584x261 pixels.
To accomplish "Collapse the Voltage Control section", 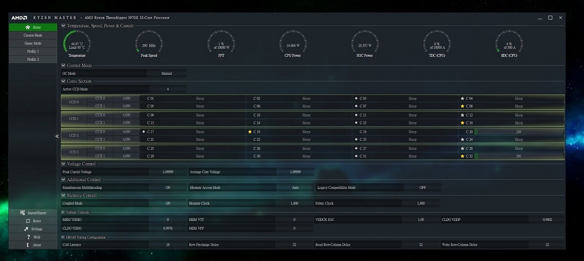I will [x=63, y=164].
